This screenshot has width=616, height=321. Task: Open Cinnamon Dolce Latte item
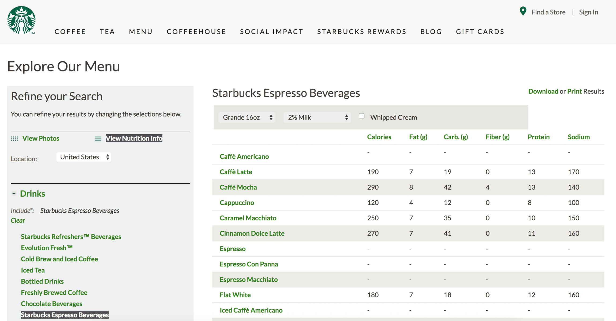pos(252,234)
